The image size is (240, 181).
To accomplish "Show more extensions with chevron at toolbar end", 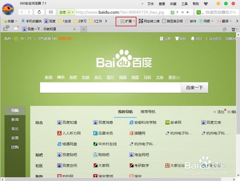I will [x=237, y=21].
